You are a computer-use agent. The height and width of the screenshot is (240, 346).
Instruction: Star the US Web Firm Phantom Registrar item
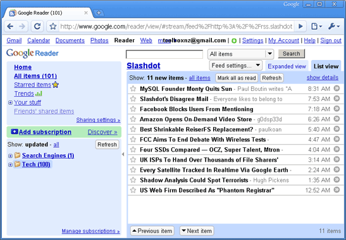pos(133,190)
